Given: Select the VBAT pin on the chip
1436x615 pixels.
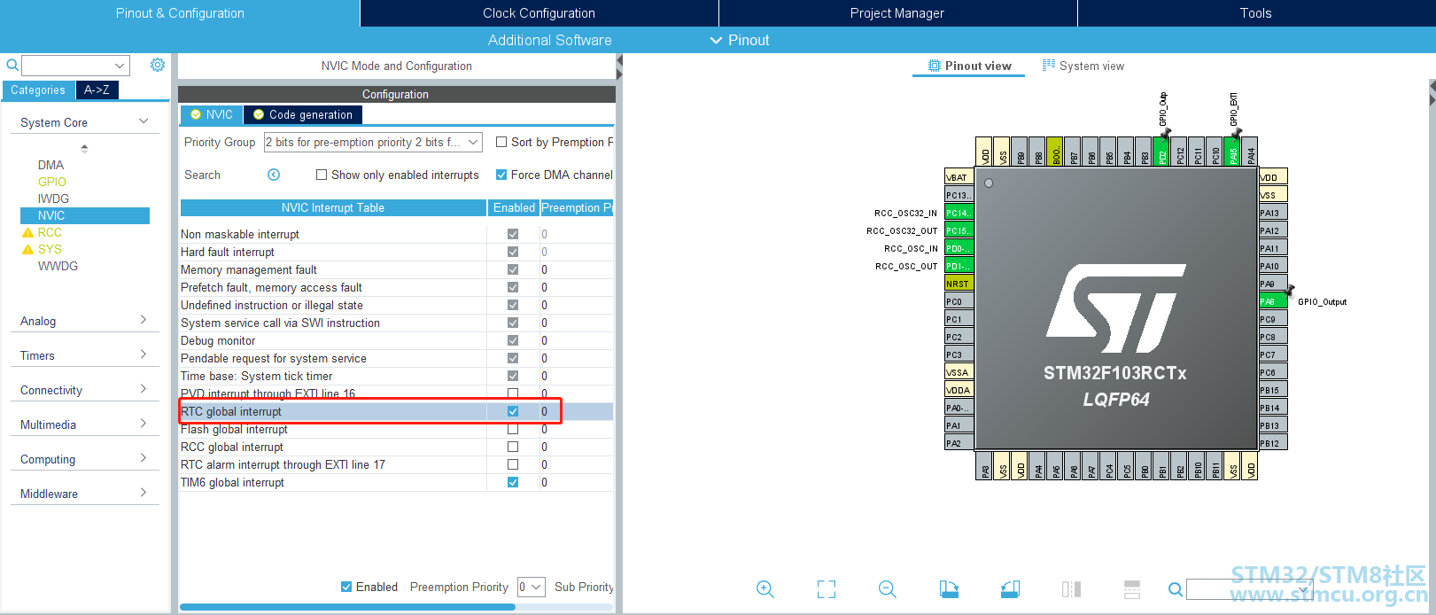Looking at the screenshot, I should coord(959,177).
